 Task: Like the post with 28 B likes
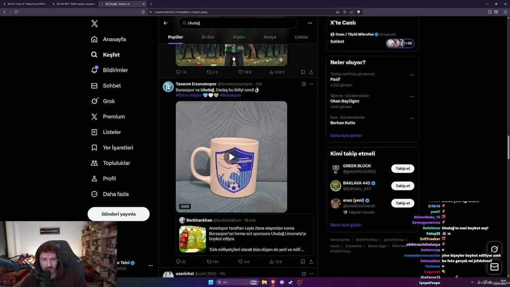pyautogui.click(x=245, y=72)
